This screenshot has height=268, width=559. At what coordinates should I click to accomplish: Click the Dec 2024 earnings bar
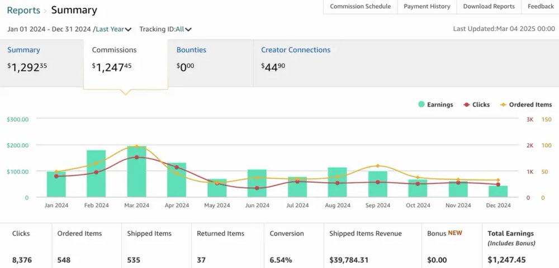pos(498,191)
